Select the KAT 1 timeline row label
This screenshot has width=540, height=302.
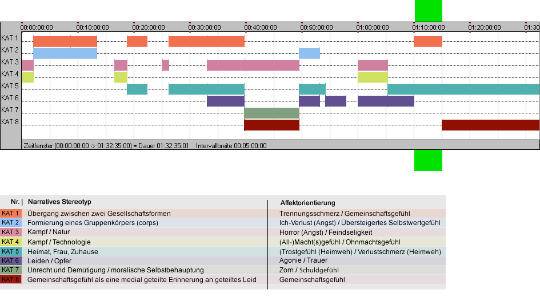[10, 38]
